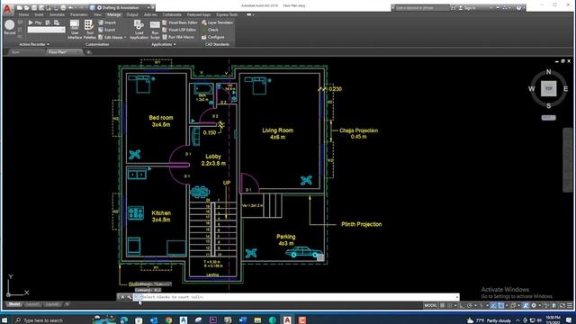The height and width of the screenshot is (324, 576).
Task: Open the Windows Start menu
Action: point(4,320)
